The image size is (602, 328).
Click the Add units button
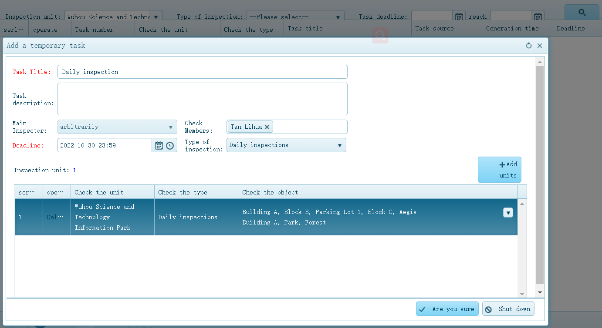tap(500, 170)
